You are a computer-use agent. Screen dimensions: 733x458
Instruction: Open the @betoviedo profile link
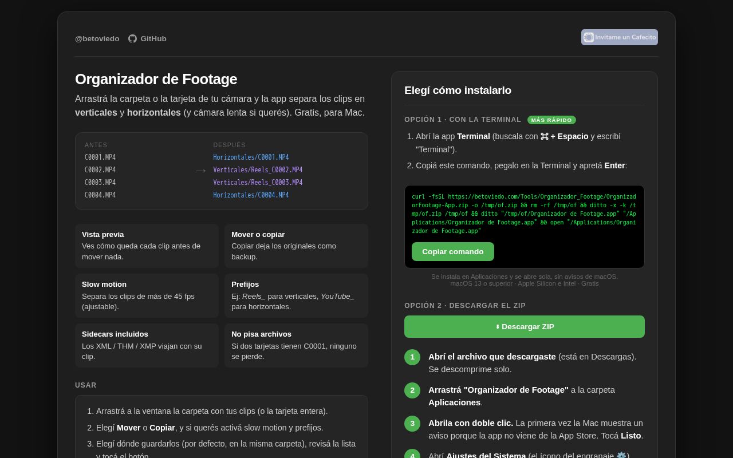point(97,38)
